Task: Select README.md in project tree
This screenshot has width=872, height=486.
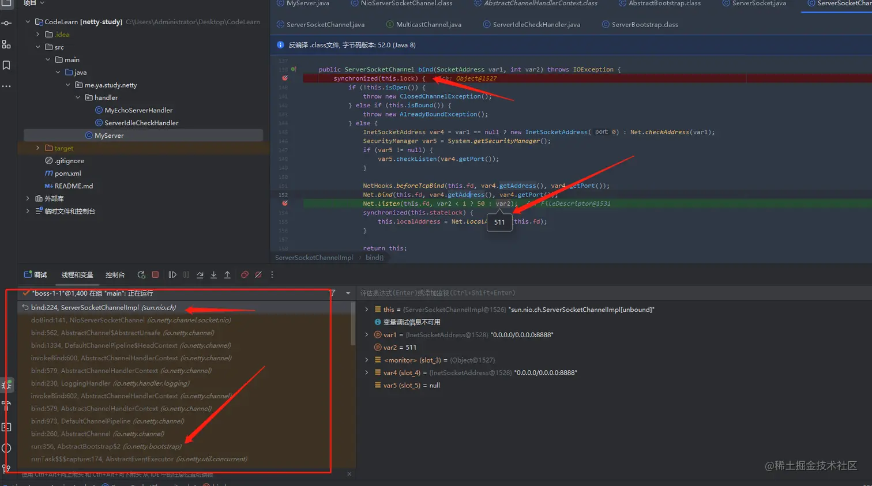Action: (x=73, y=186)
